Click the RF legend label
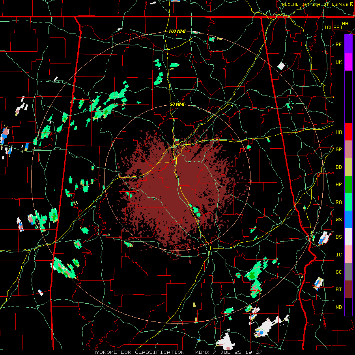355x355 pixels. 338,44
